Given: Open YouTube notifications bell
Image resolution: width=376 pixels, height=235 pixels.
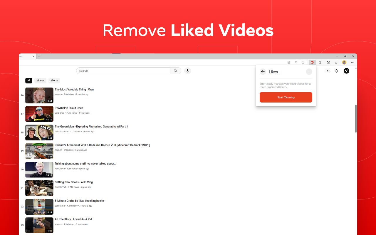Looking at the screenshot, I should pyautogui.click(x=336, y=71).
